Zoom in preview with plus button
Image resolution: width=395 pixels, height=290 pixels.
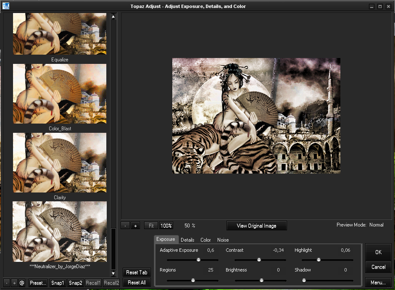pos(135,226)
